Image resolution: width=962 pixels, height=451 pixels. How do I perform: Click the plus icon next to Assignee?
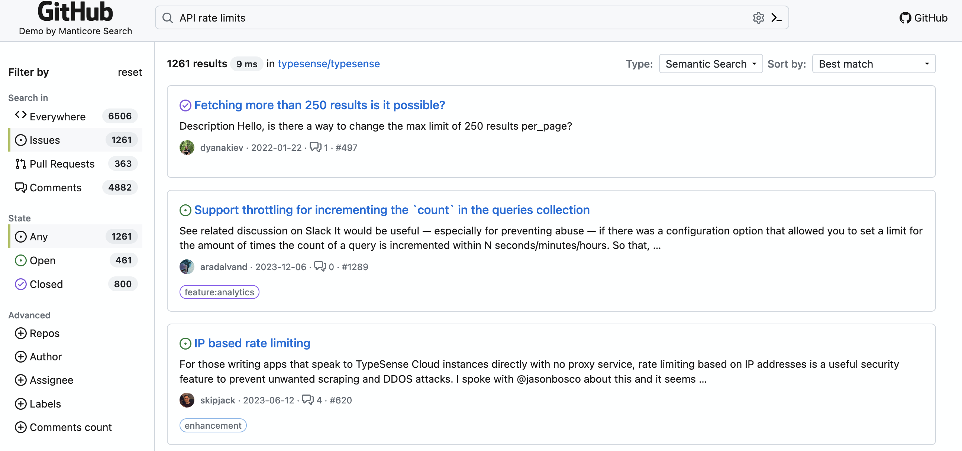[x=20, y=380]
